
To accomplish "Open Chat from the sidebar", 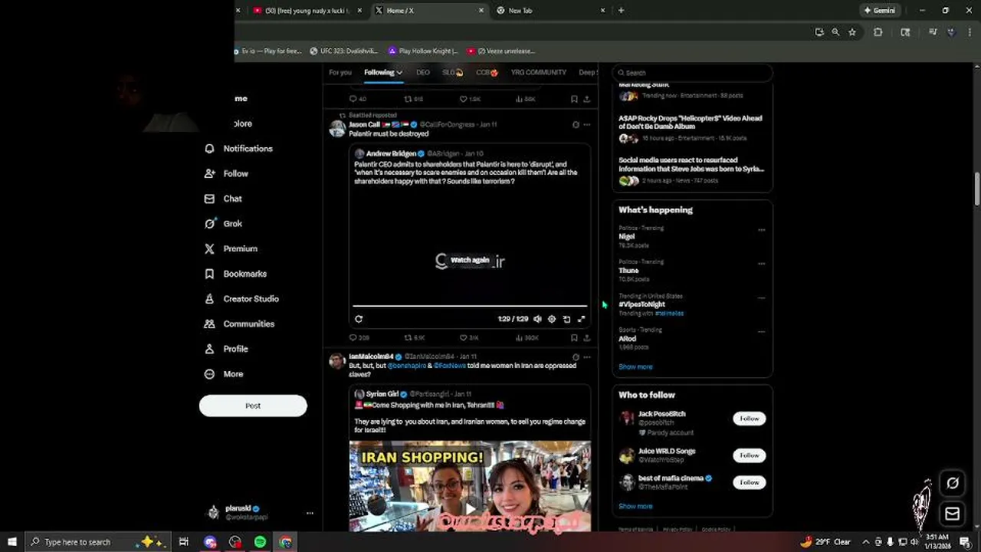I will coord(223,199).
